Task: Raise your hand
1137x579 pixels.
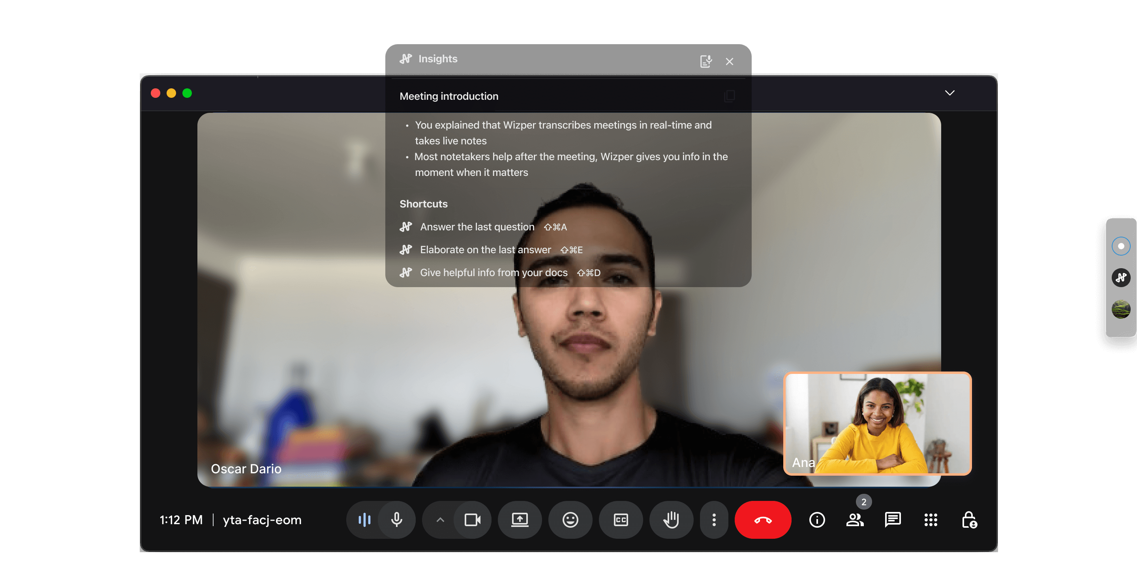Action: (x=671, y=519)
